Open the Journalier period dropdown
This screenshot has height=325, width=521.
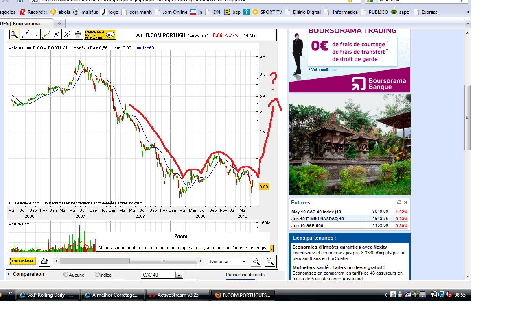(227, 262)
